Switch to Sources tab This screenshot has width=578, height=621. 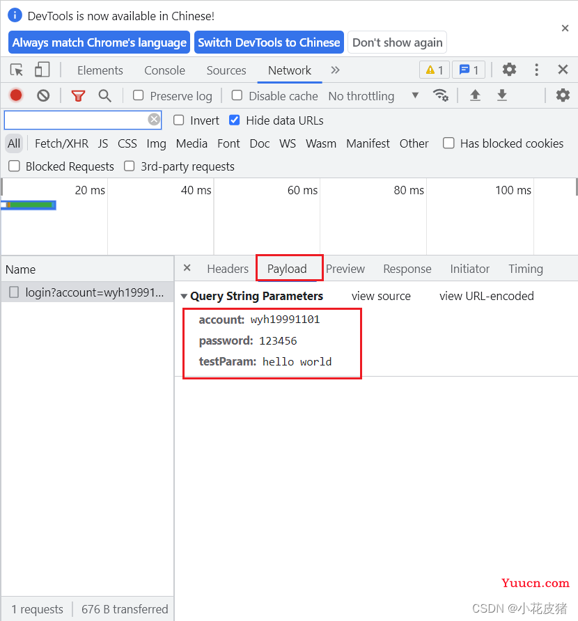tap(226, 70)
